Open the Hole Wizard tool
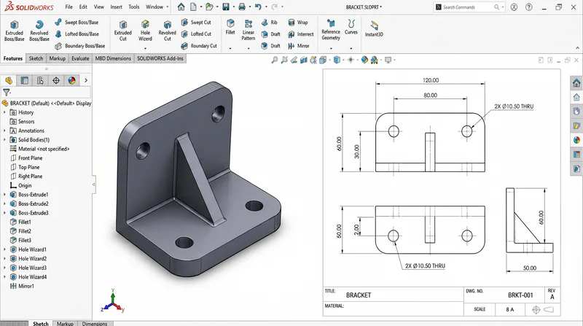Screen dimensions: 583x326 pos(145,31)
